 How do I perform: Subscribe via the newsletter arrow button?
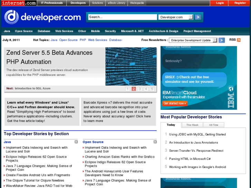[x=222, y=40]
